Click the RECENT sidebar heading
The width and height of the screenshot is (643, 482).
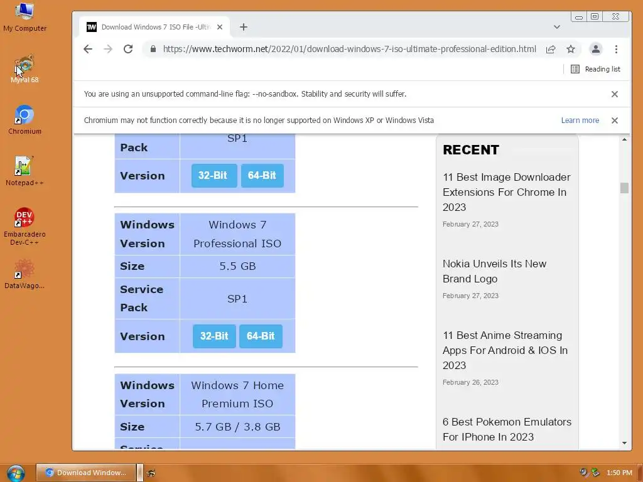click(x=471, y=150)
